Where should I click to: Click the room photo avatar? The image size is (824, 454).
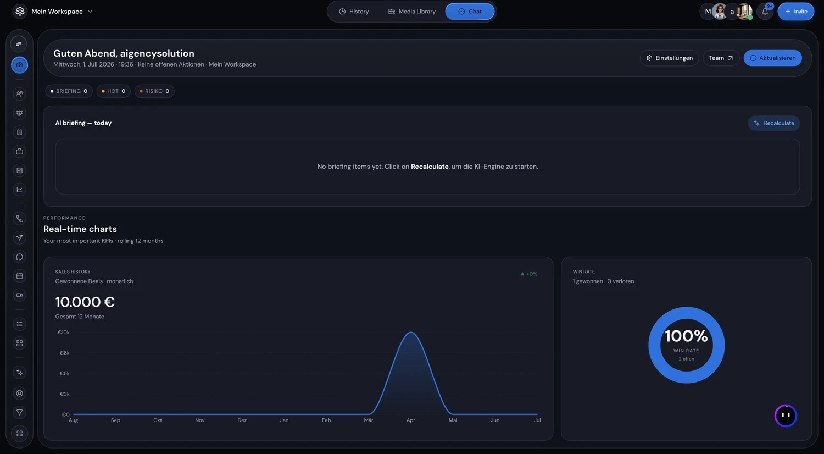744,12
